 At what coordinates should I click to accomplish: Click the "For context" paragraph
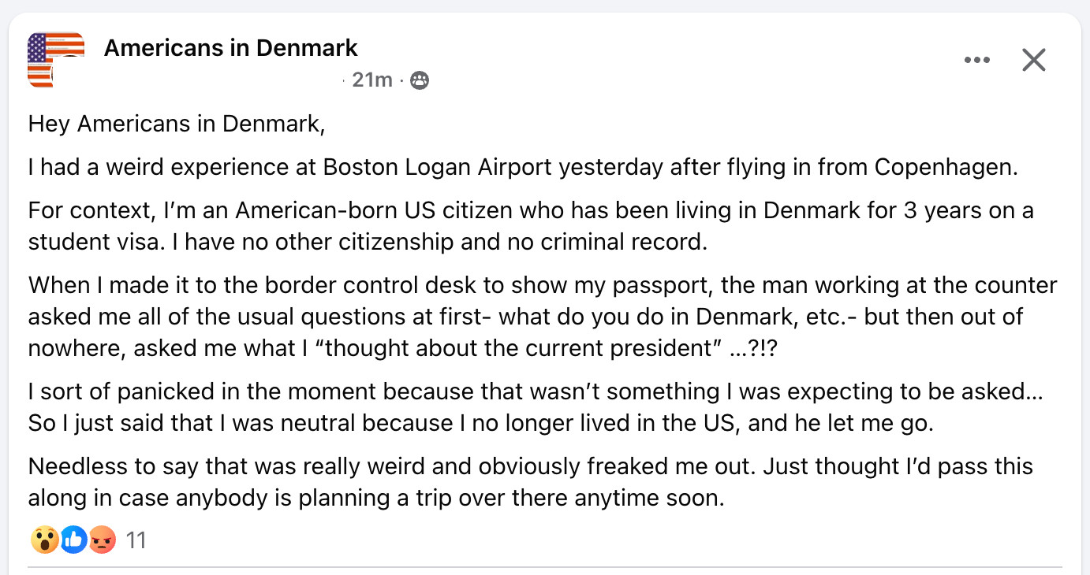(531, 226)
